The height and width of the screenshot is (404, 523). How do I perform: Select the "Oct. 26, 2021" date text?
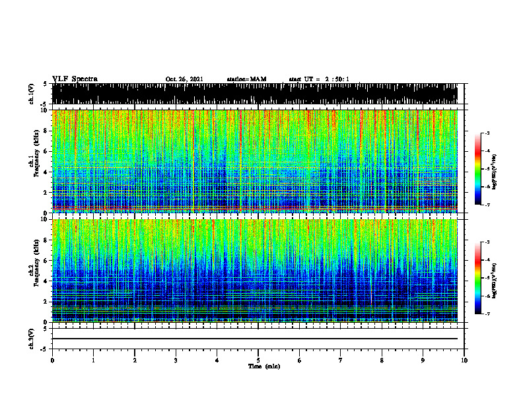(184, 79)
